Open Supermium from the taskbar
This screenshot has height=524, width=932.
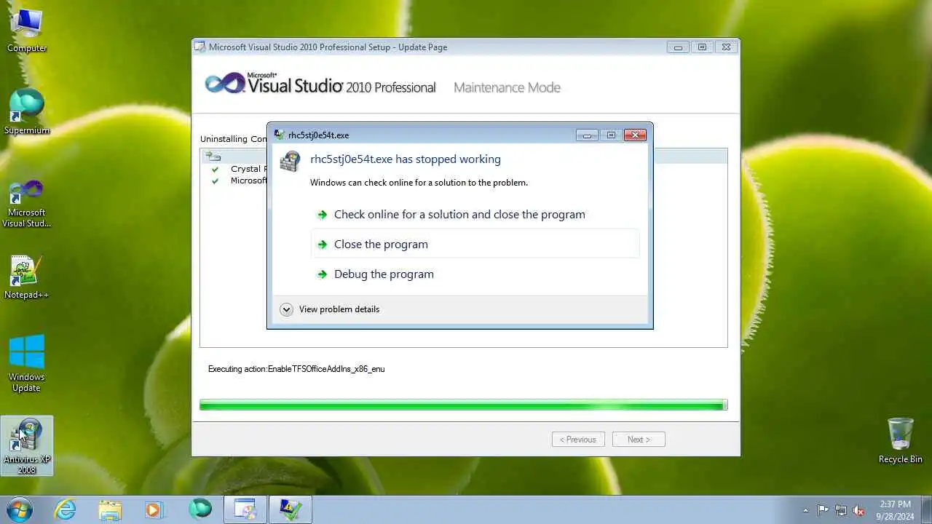(x=200, y=509)
